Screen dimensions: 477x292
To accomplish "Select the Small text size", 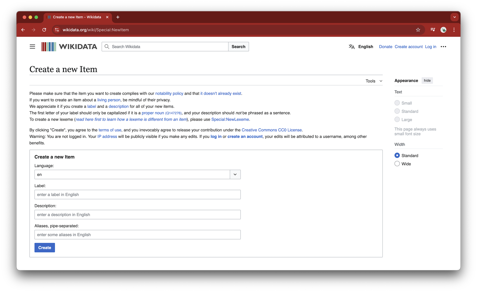I will (x=397, y=103).
